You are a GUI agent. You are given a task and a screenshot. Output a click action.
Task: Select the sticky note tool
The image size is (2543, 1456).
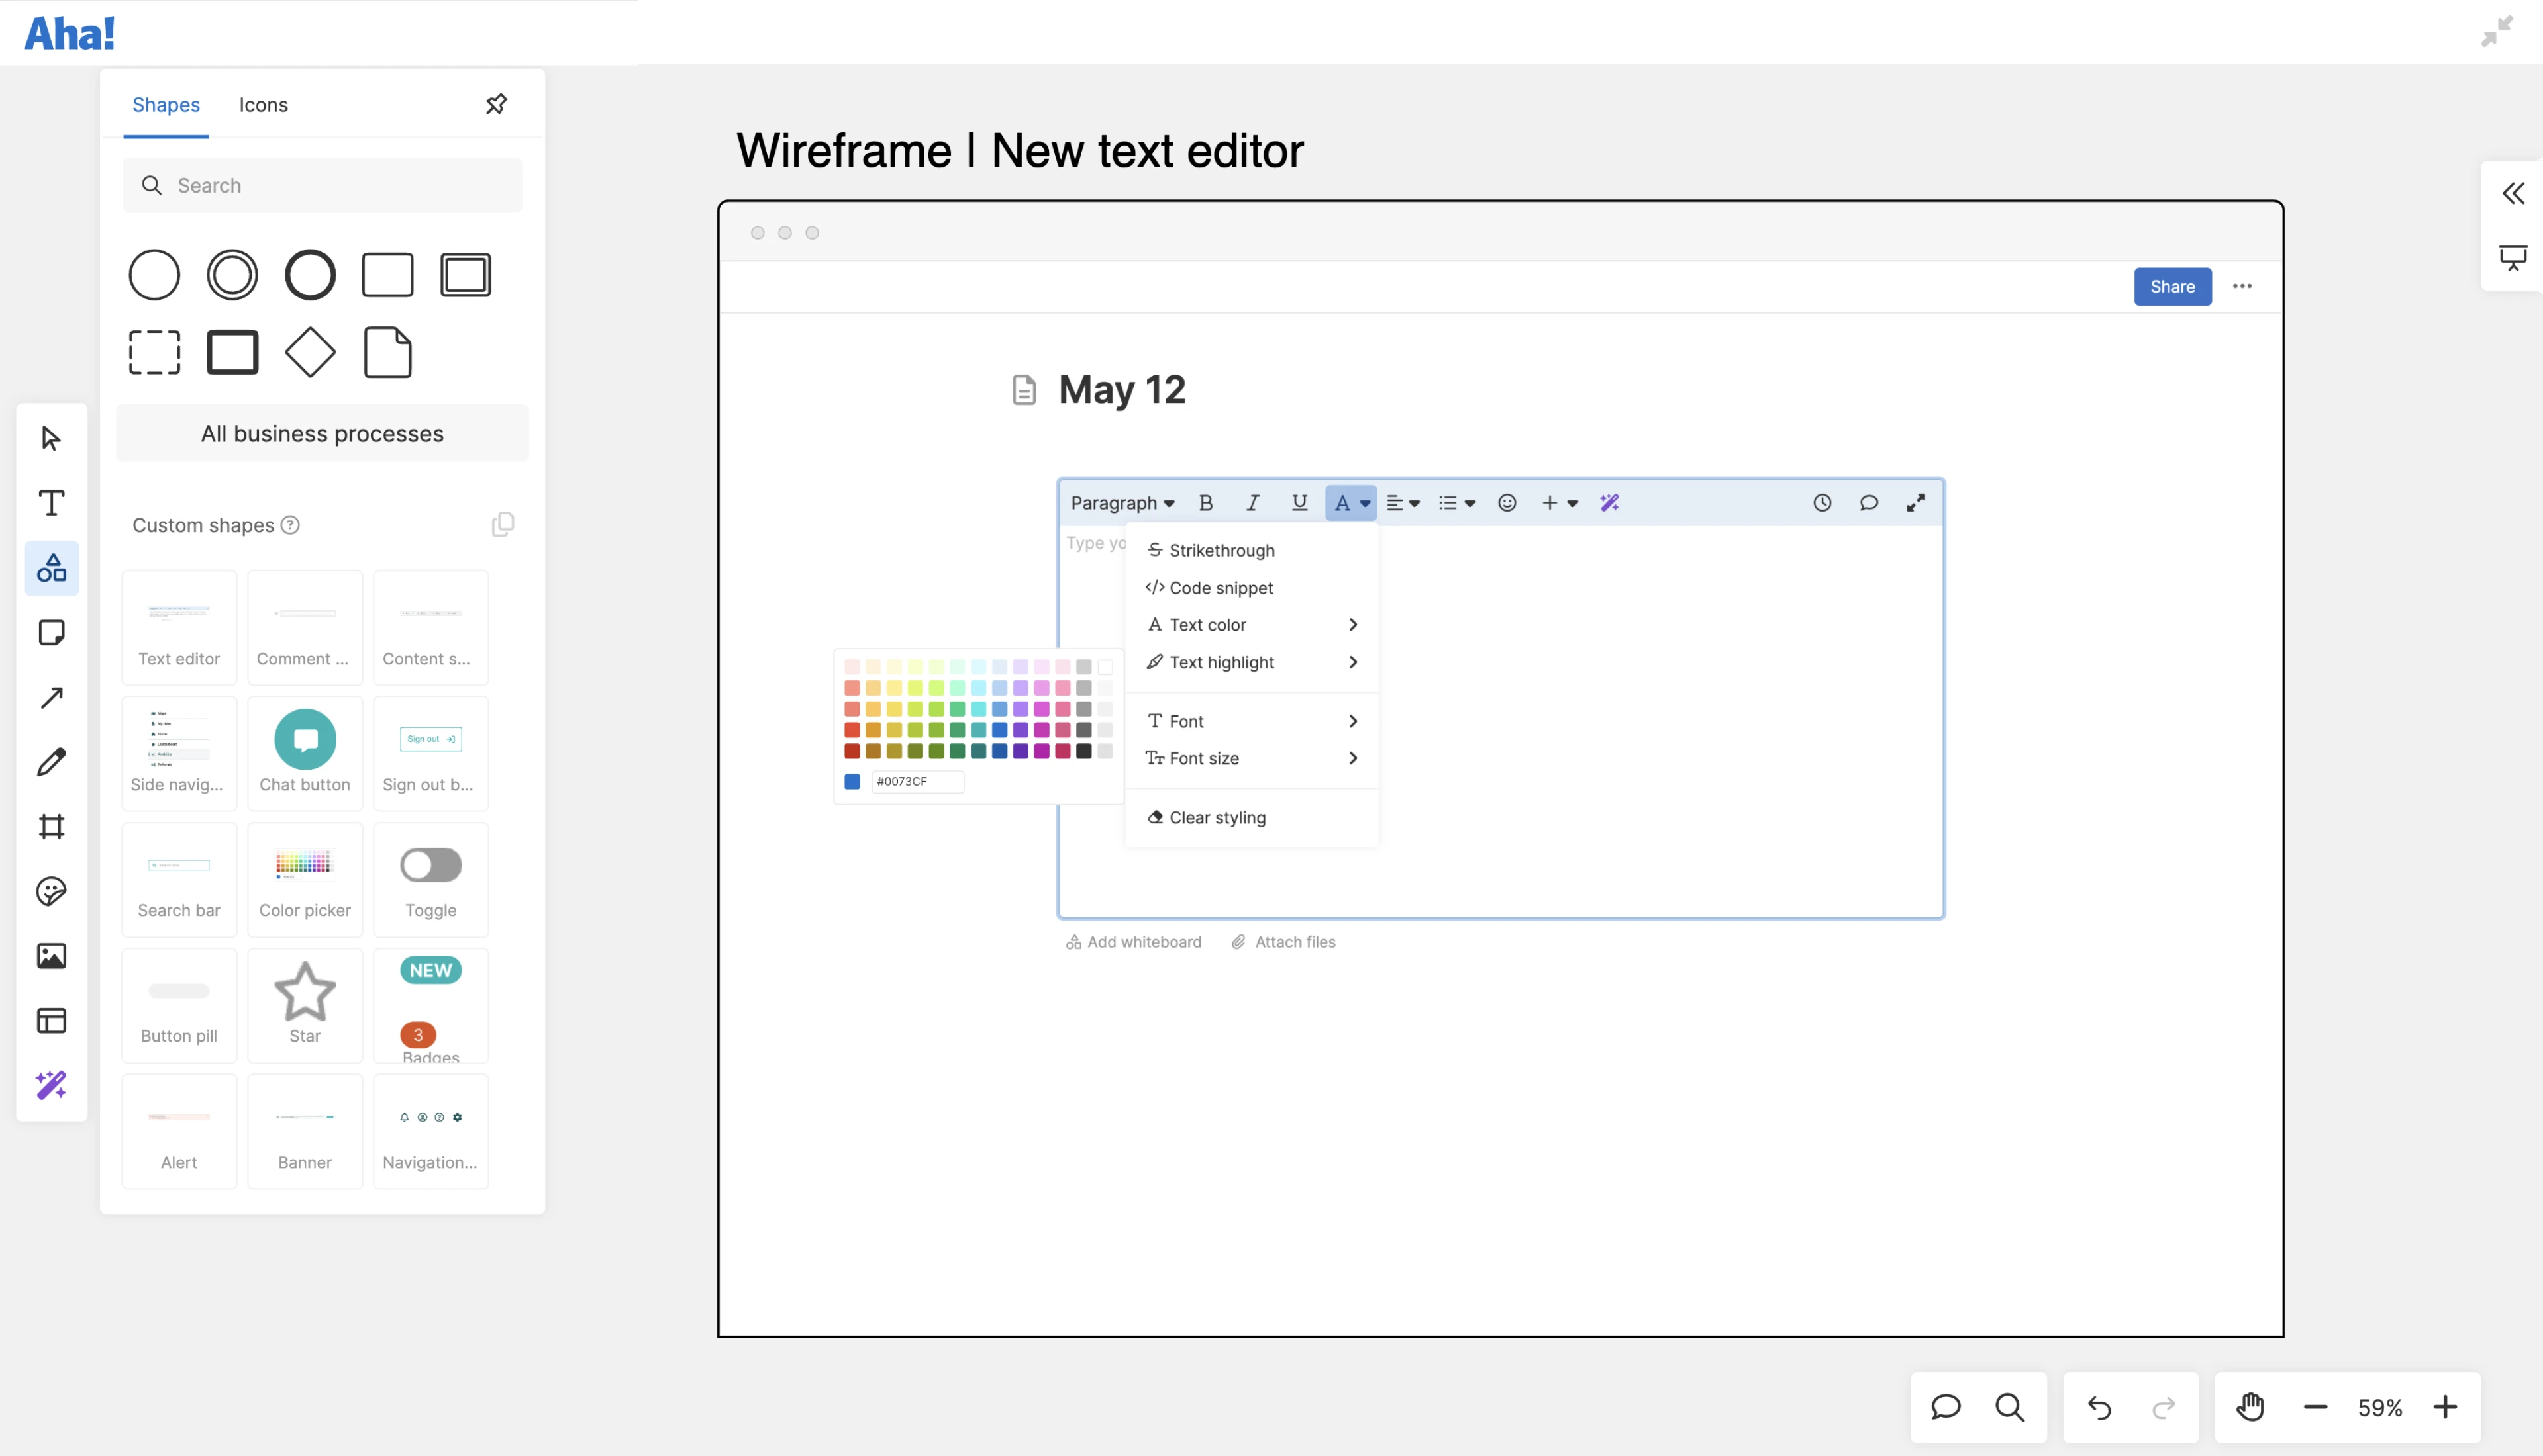(51, 633)
